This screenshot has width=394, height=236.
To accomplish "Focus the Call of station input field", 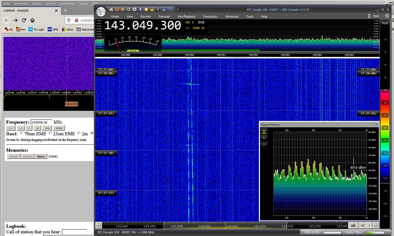I will tap(74, 232).
